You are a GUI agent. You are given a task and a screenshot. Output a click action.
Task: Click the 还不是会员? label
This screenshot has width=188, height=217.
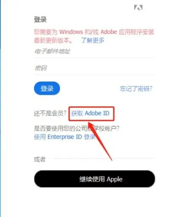(50, 113)
